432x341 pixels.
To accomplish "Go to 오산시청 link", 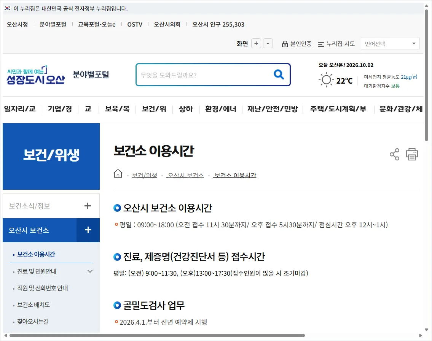I will pos(18,24).
